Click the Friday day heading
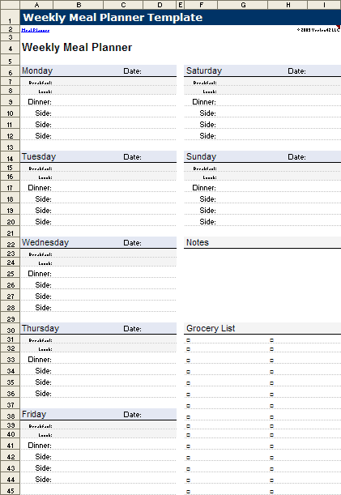This screenshot has width=341, height=495. click(x=34, y=414)
